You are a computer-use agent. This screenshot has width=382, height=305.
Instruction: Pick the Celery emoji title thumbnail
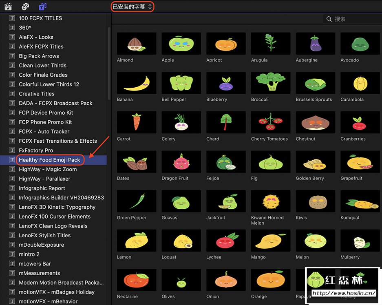click(x=181, y=122)
